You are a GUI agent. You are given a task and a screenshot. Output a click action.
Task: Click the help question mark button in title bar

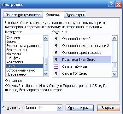[x=111, y=4]
